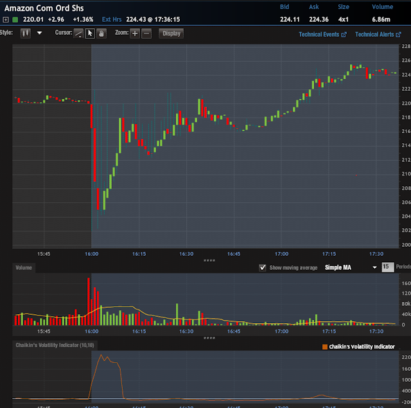Click the divider handle above Volume panel
The height and width of the screenshot is (408, 411).
point(209,260)
